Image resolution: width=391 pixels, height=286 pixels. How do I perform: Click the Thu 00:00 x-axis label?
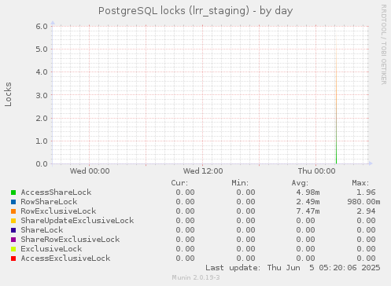[316, 171]
